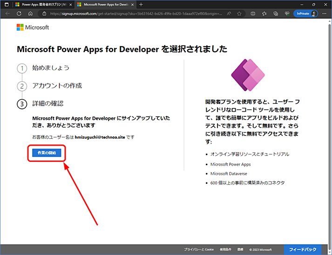Open the Favorites list toolbar icon
This screenshot has height=255, width=332.
coord(264,13)
